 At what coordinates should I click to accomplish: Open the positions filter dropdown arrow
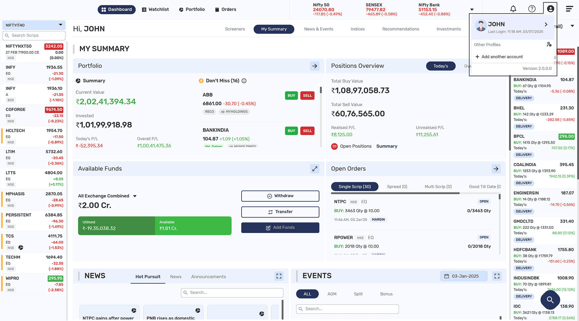572,26
